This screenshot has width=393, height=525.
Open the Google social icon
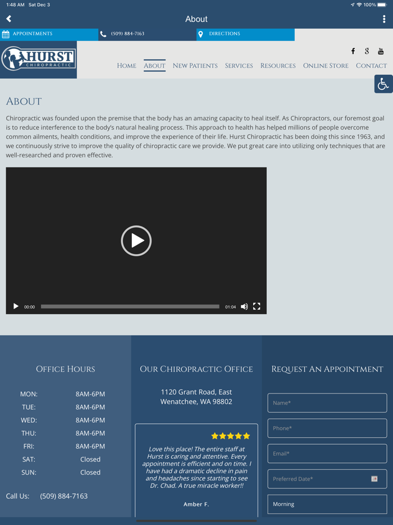[x=367, y=51]
